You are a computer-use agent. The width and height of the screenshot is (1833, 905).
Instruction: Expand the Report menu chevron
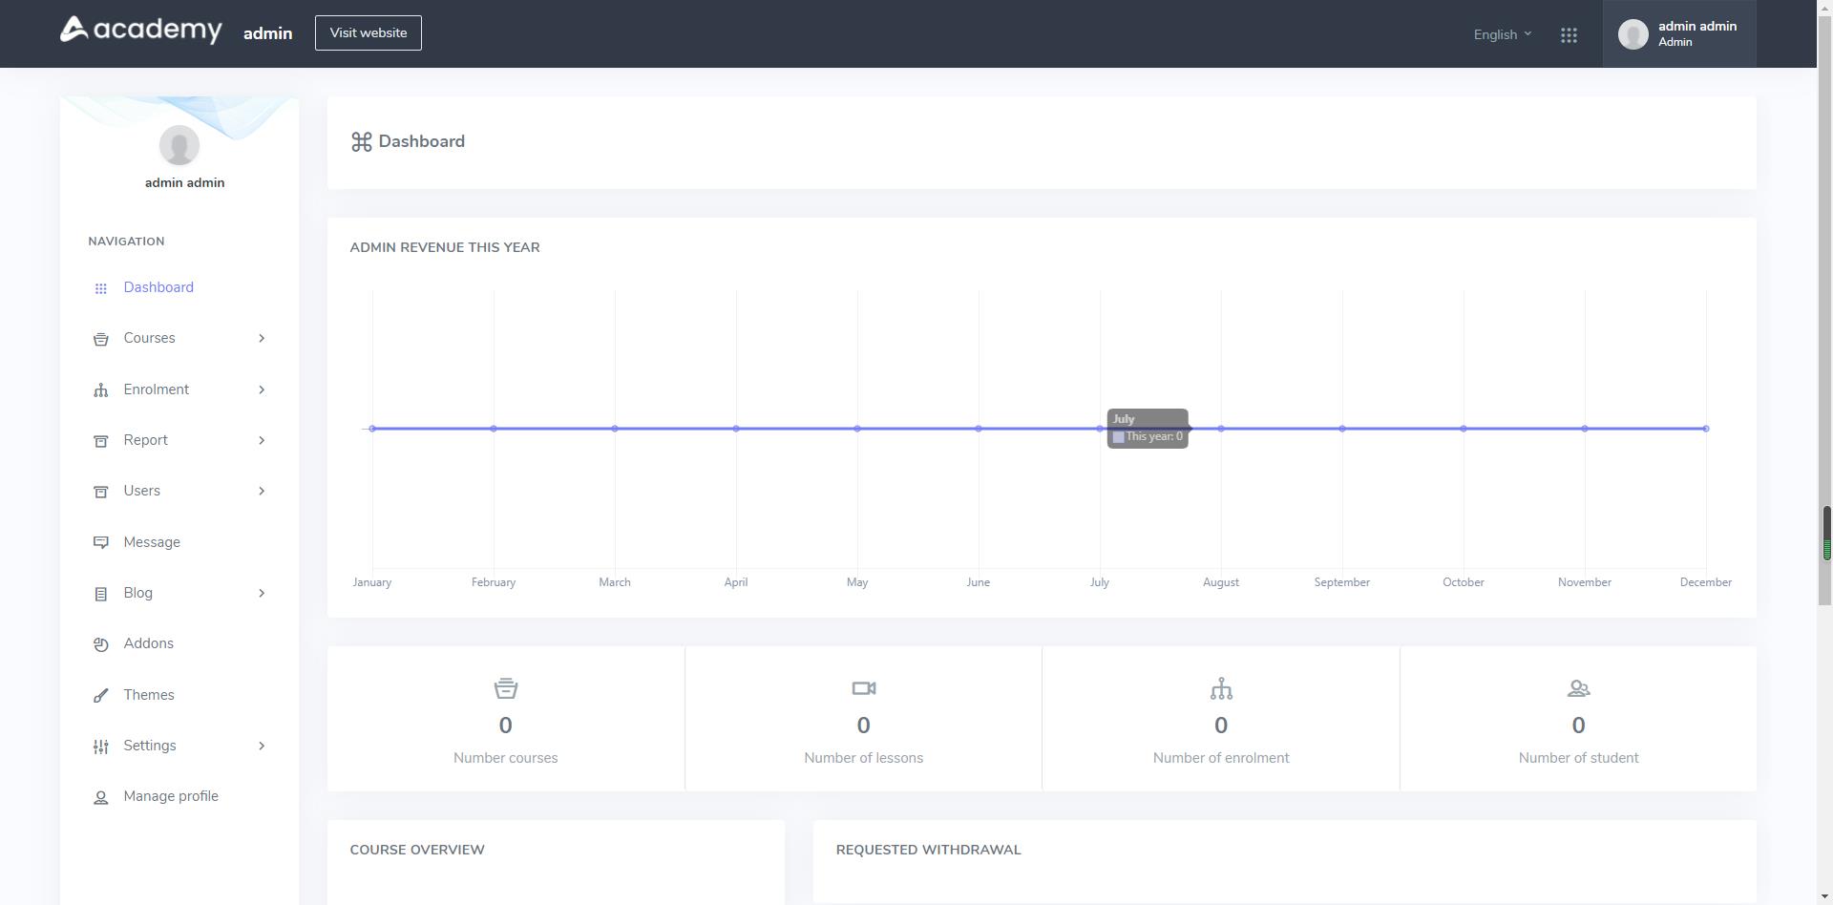(x=262, y=440)
